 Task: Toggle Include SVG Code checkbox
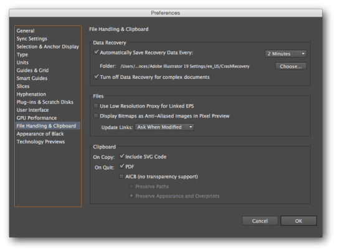click(121, 156)
